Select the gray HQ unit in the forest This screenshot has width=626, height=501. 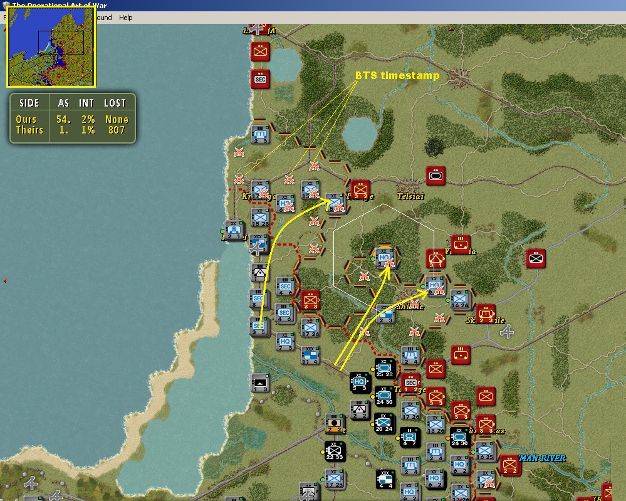pyautogui.click(x=385, y=258)
